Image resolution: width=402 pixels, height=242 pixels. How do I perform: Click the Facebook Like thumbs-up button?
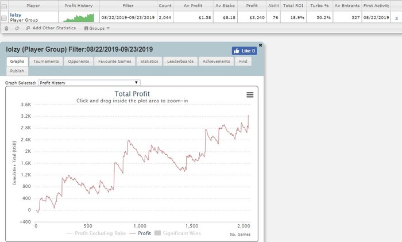click(x=244, y=51)
